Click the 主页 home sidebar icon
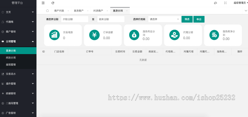 [3, 12]
